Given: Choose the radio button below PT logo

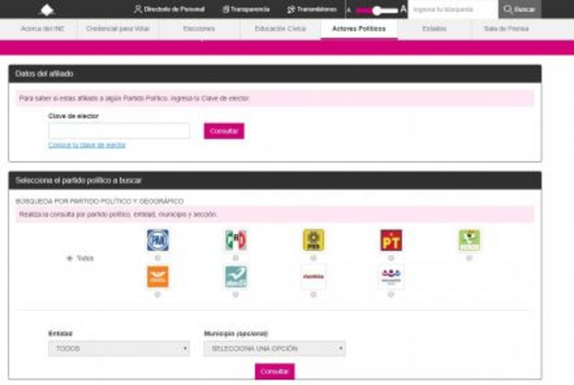Looking at the screenshot, I should click(x=391, y=258).
